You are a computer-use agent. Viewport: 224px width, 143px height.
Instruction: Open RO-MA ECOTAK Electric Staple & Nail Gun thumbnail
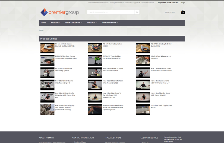[x=48, y=48]
